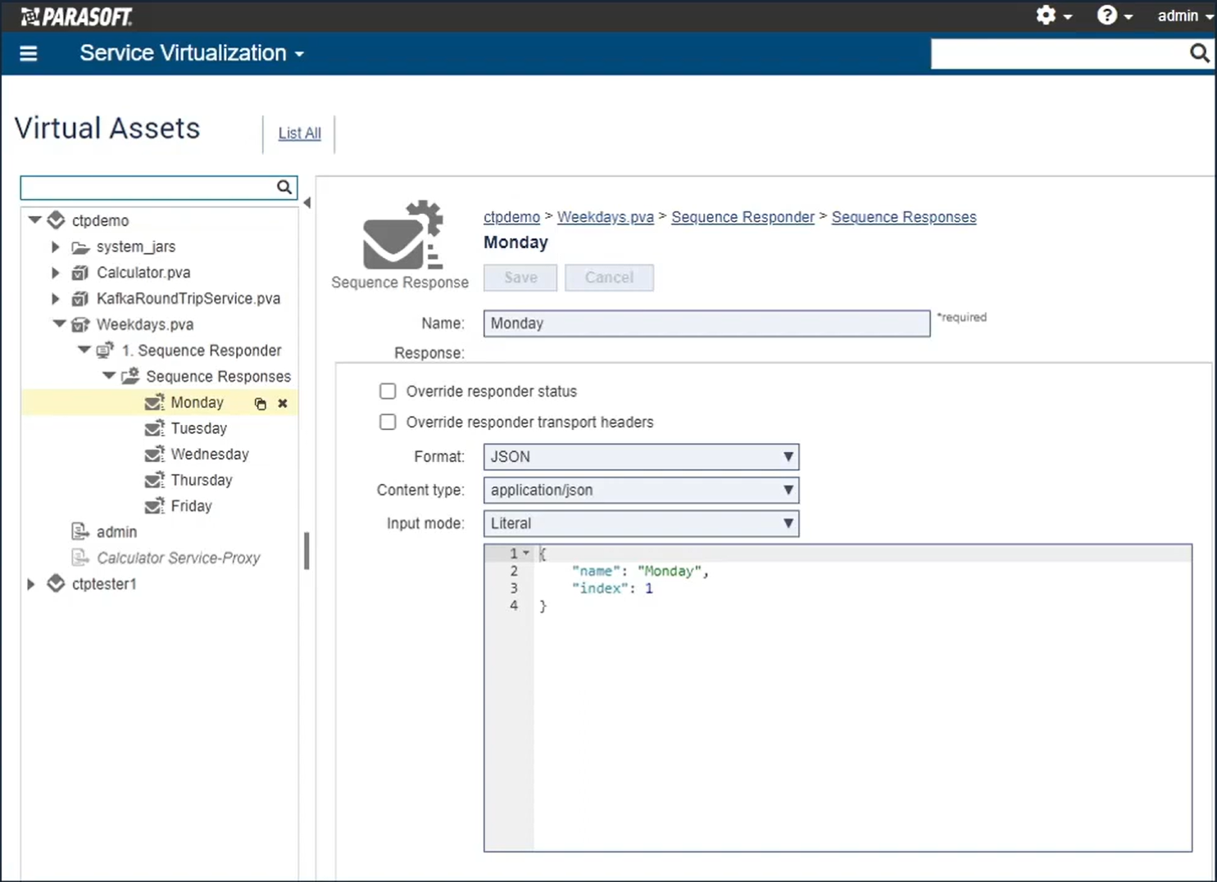Collapse the 1. Sequence Responder node

coord(84,350)
